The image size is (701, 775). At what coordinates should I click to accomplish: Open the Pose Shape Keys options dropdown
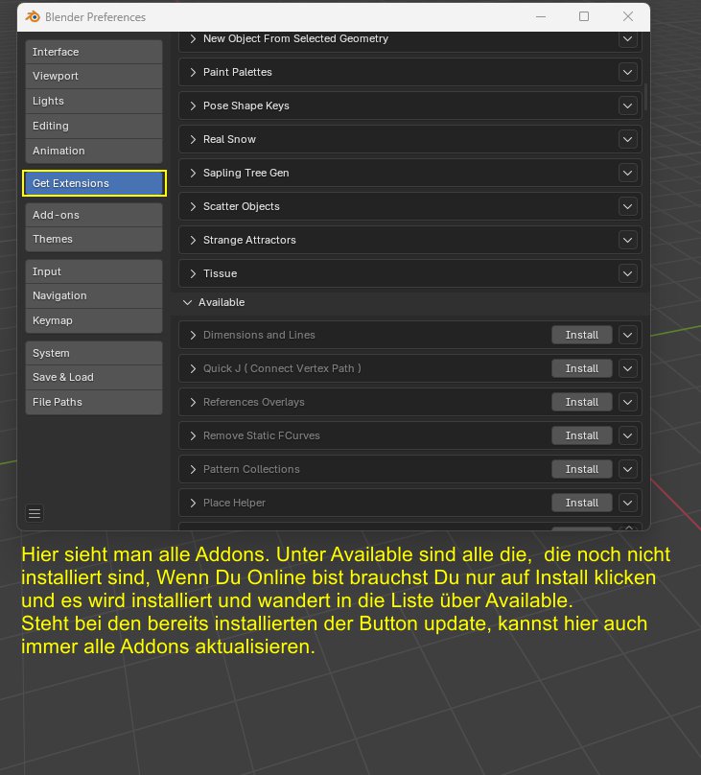click(x=627, y=106)
